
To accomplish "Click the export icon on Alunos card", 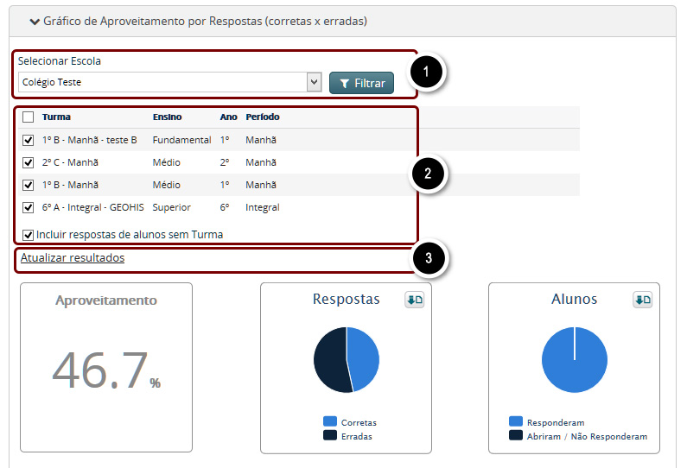I will (642, 300).
